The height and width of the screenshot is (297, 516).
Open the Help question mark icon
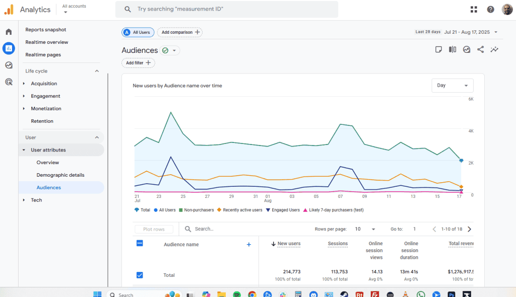[490, 9]
